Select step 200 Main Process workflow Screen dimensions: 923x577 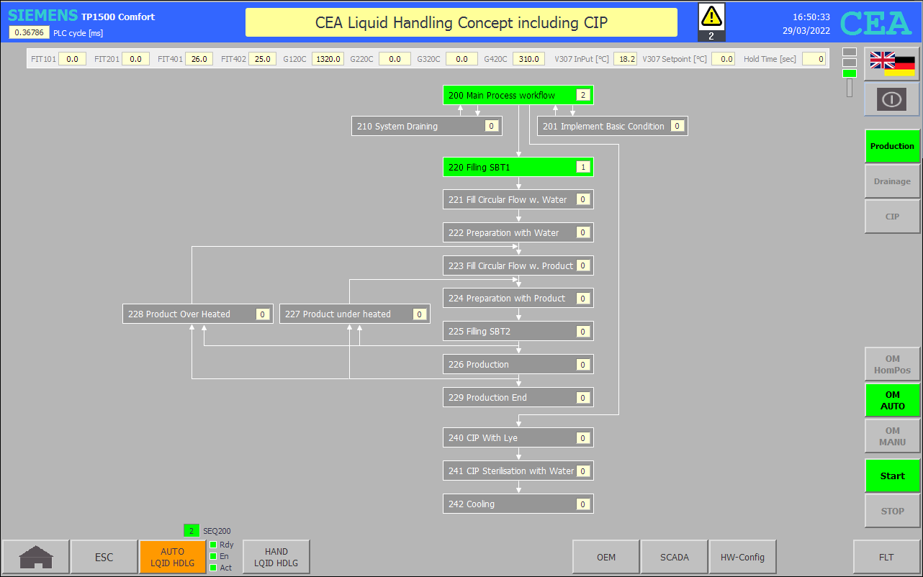pos(518,95)
